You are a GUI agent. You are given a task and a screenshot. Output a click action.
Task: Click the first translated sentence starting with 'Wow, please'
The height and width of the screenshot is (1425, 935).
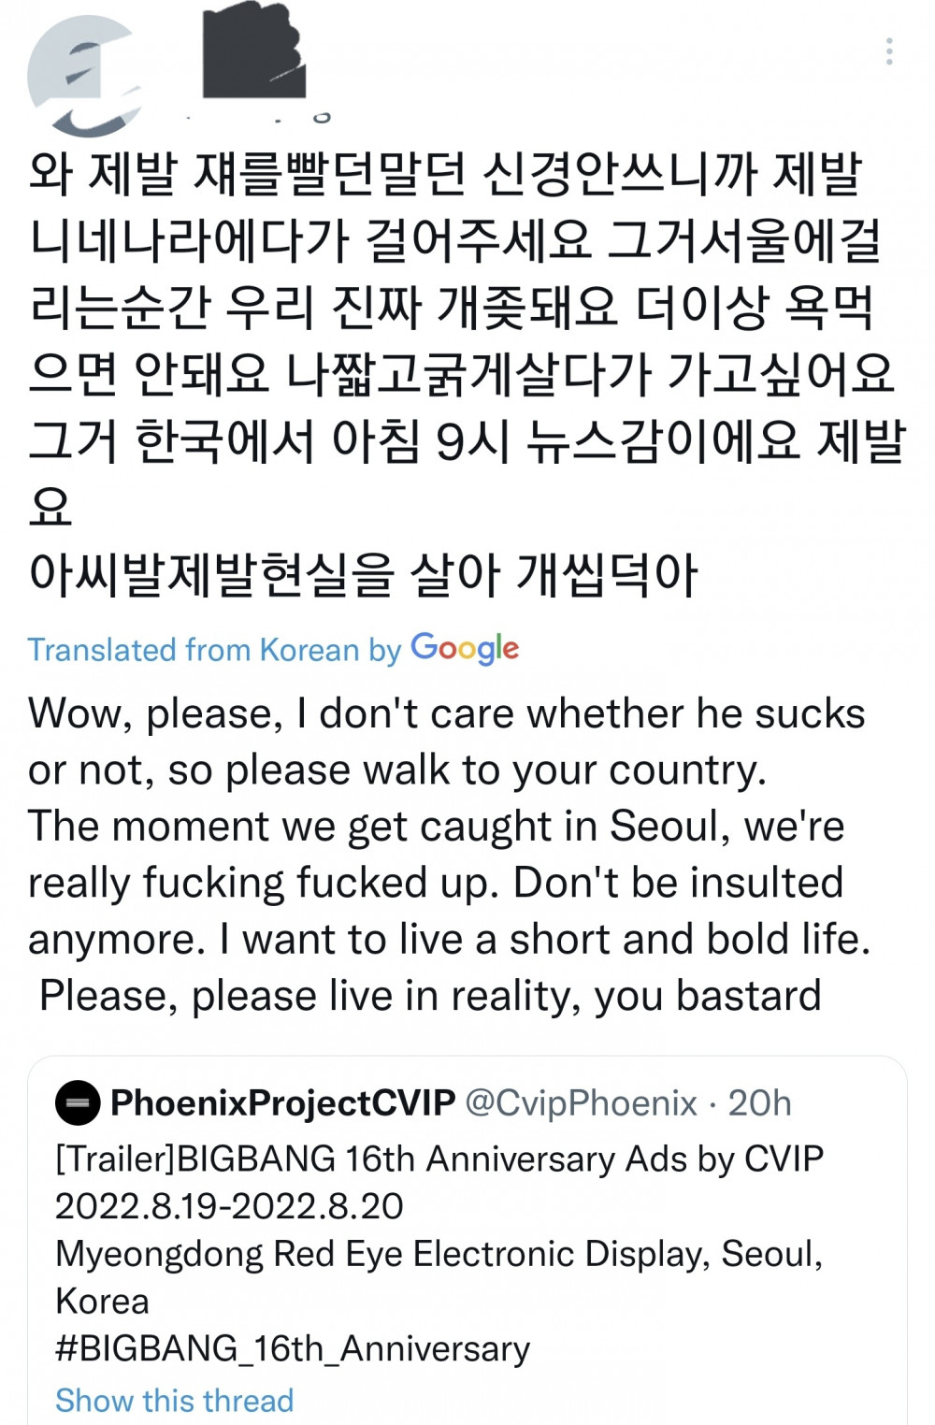point(447,741)
